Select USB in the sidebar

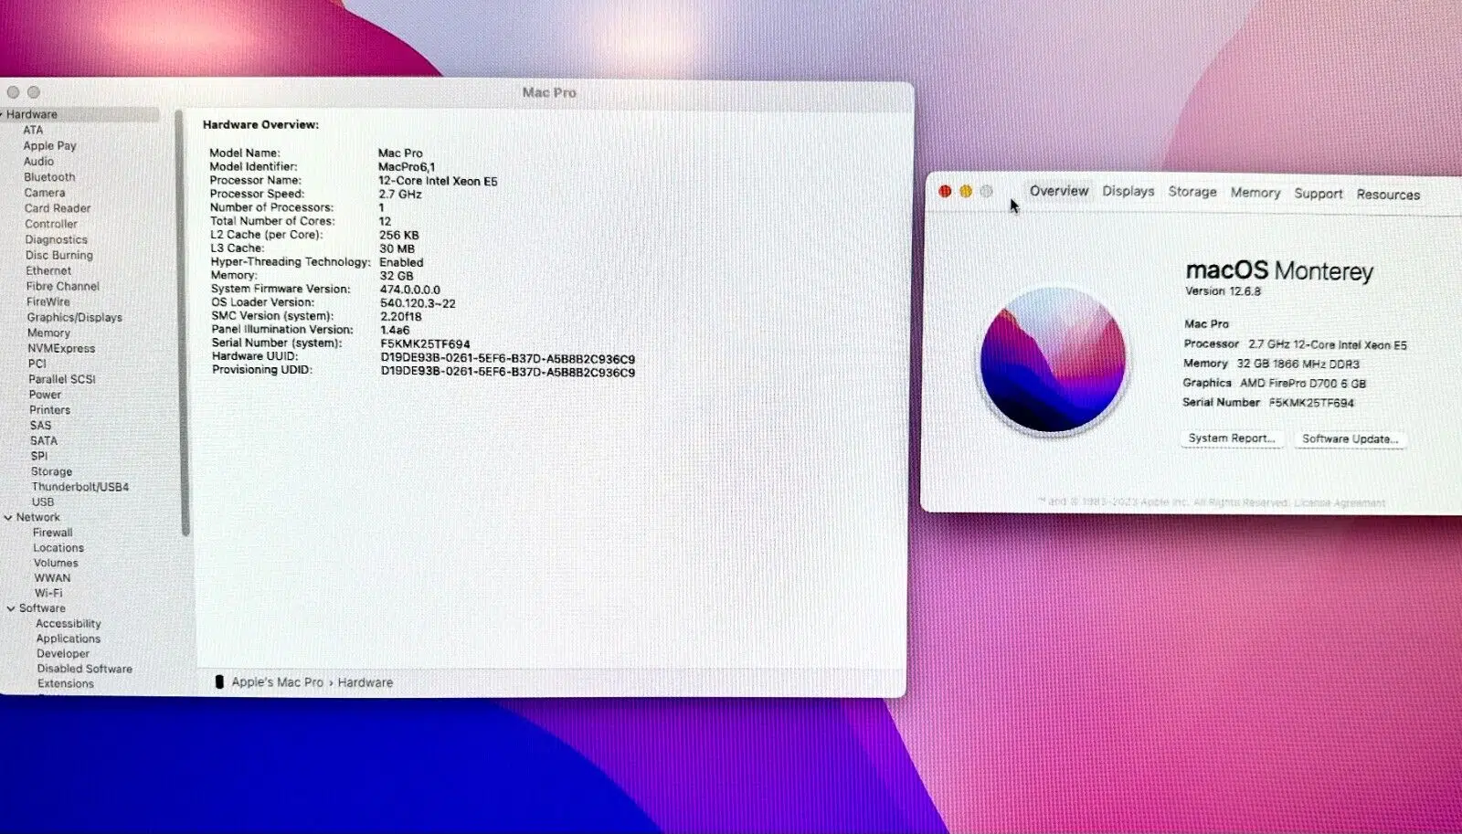[43, 501]
